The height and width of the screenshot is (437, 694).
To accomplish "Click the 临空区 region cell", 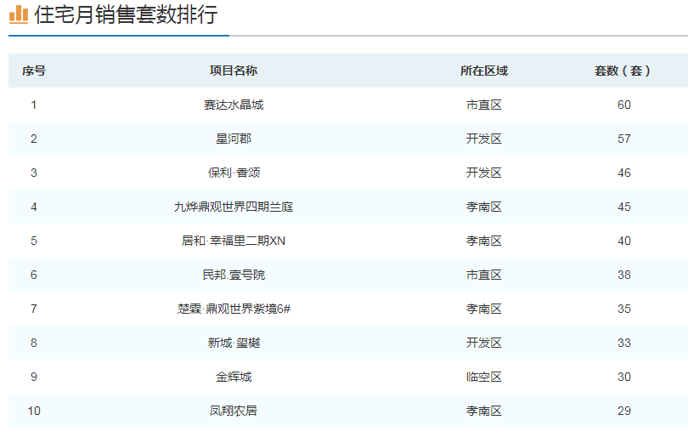I will 483,377.
